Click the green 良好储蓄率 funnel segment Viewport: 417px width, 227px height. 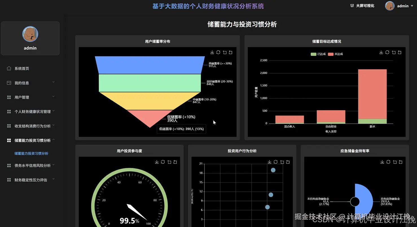(150, 83)
